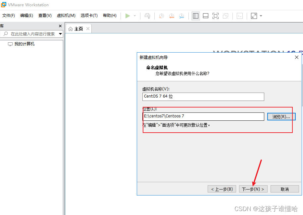Viewport: 303px width, 215px height.
Task: Click the revert to snapshot icon
Action: (172, 16)
